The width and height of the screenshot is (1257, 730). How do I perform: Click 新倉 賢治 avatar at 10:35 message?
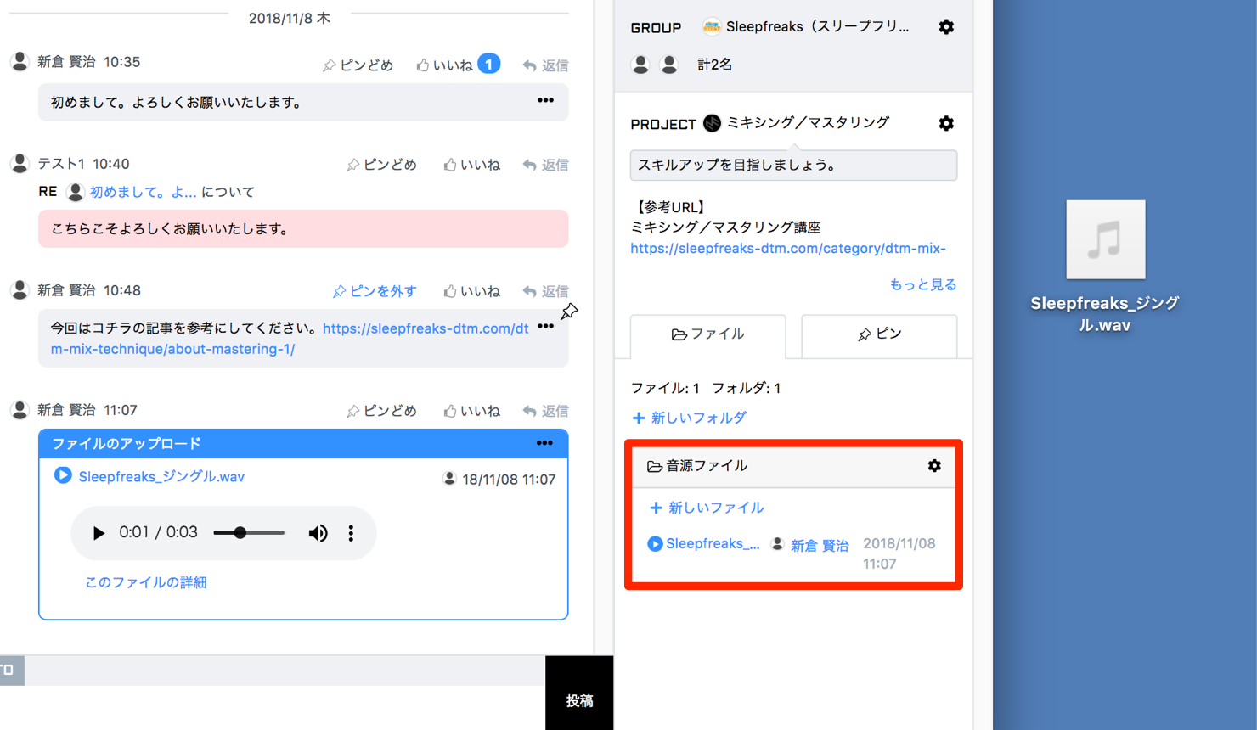[x=20, y=61]
